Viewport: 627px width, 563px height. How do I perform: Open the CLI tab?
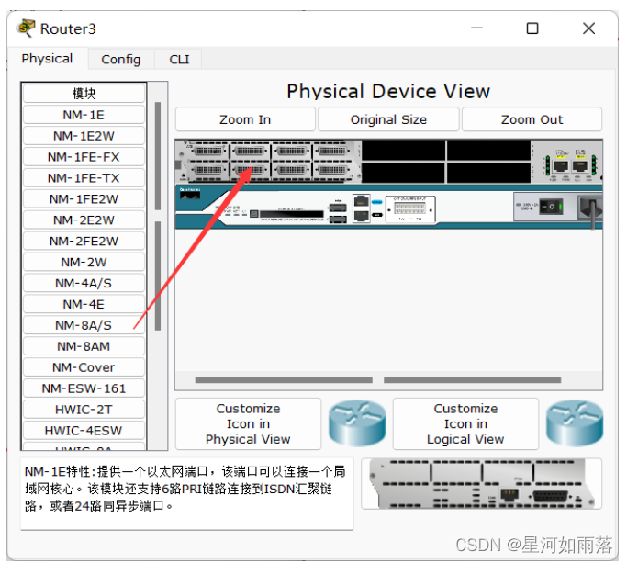[x=179, y=59]
